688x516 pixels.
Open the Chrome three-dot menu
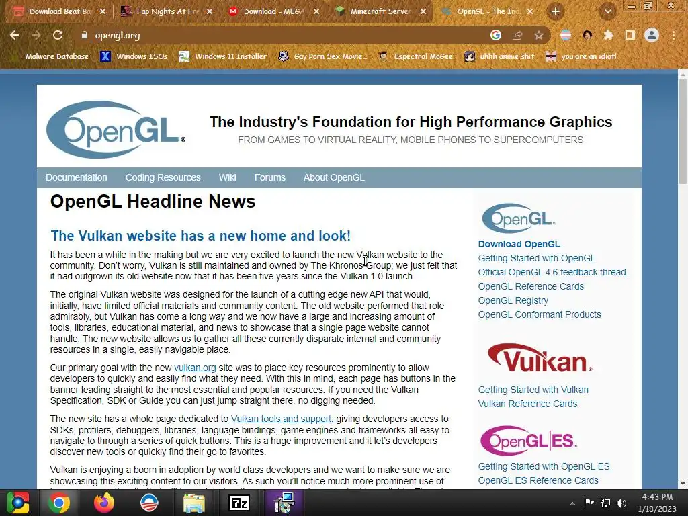tap(673, 35)
